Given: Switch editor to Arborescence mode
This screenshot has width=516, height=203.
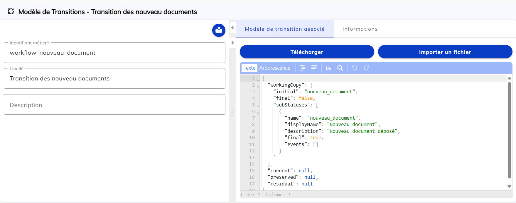Looking at the screenshot, I should [x=274, y=68].
